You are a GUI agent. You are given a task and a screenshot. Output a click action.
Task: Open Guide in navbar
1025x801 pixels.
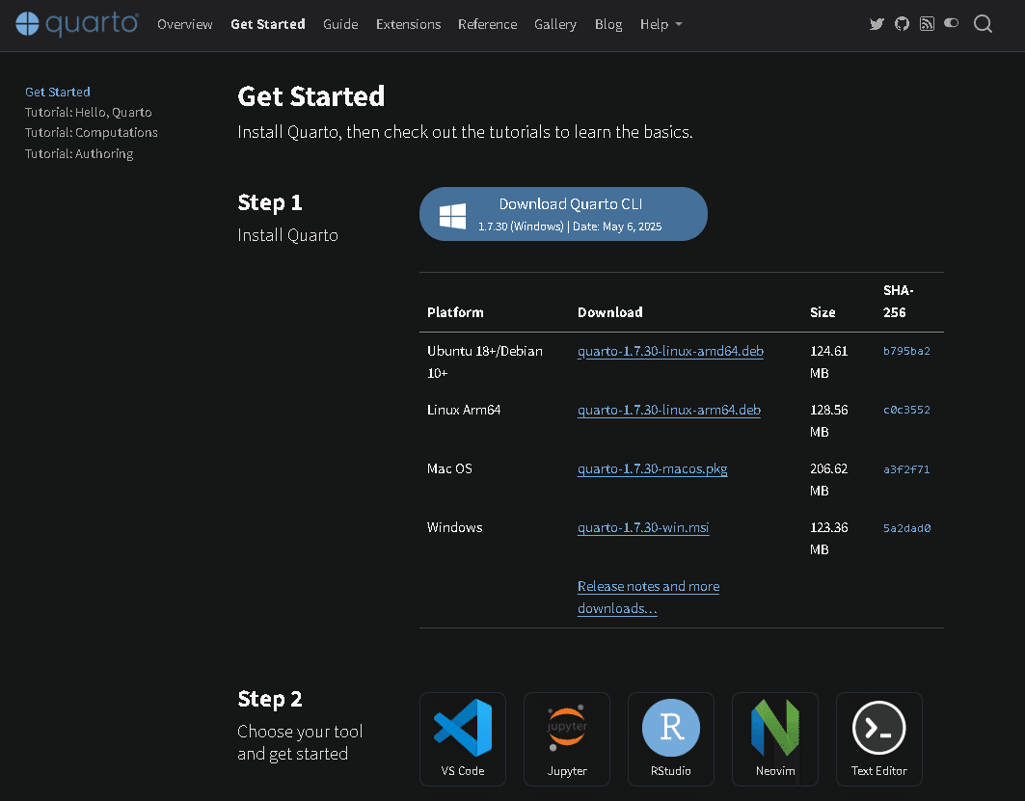pyautogui.click(x=340, y=24)
